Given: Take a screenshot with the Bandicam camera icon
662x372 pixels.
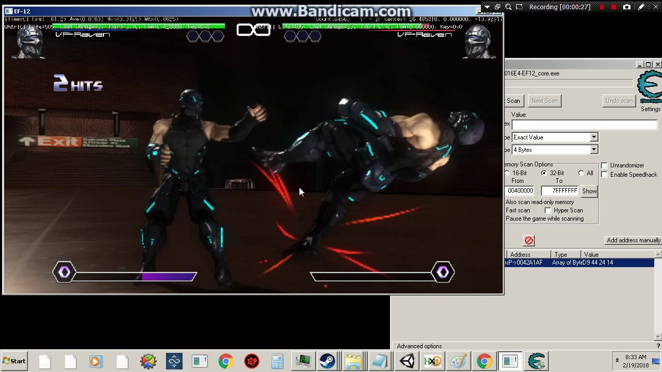Looking at the screenshot, I should [x=627, y=7].
